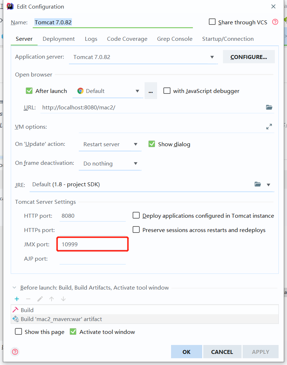
Task: Open the Startup/Connection tab
Action: point(228,39)
